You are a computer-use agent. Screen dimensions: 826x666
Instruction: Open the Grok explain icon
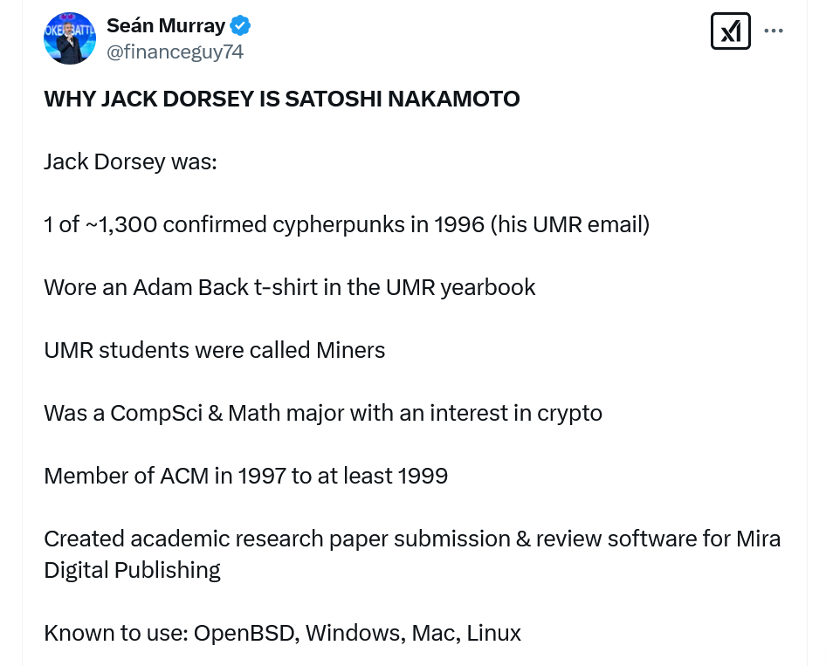coord(731,31)
